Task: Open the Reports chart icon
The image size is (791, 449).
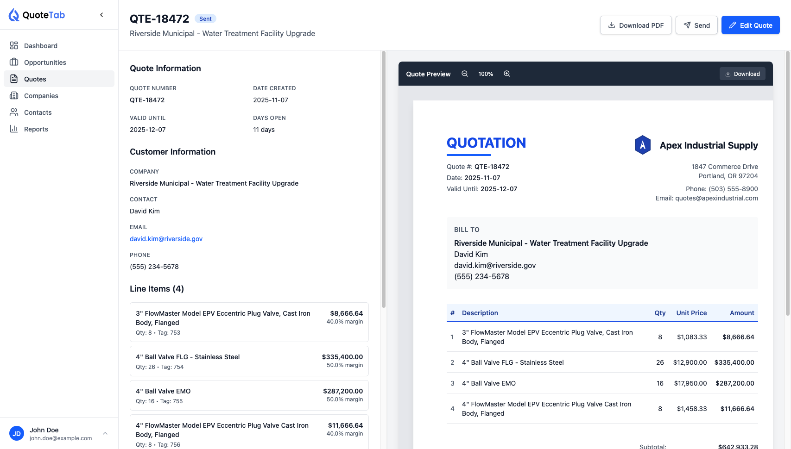Action: tap(14, 129)
